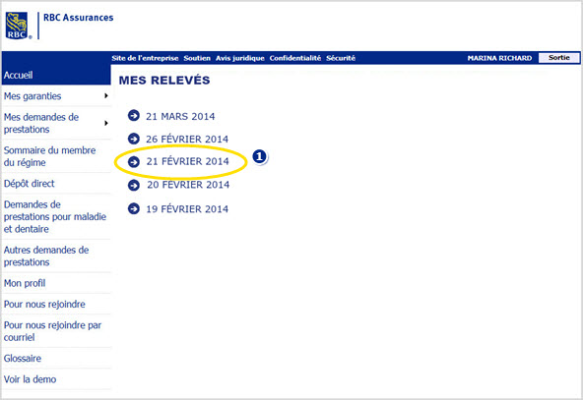Open the 19 FÉVRIER 2014 statement
Viewport: 583px width, 400px height.
187,209
